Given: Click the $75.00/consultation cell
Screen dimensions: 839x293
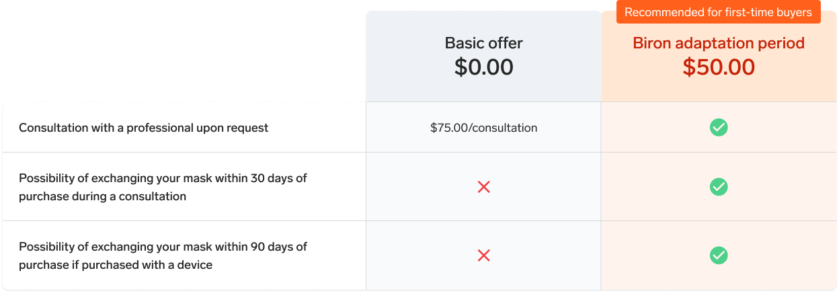Looking at the screenshot, I should click(483, 128).
